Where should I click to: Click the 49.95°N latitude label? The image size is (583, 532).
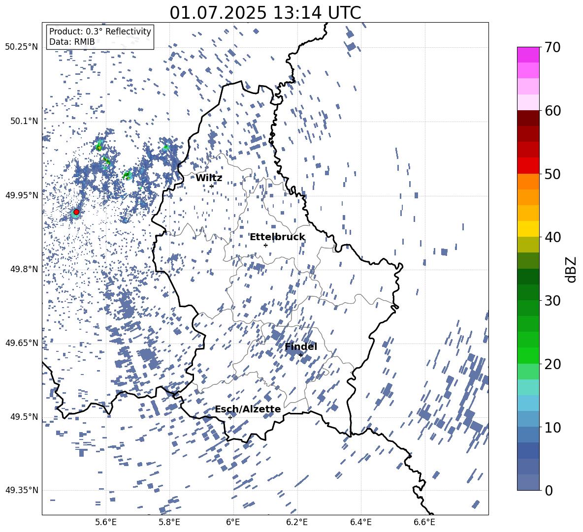[22, 195]
